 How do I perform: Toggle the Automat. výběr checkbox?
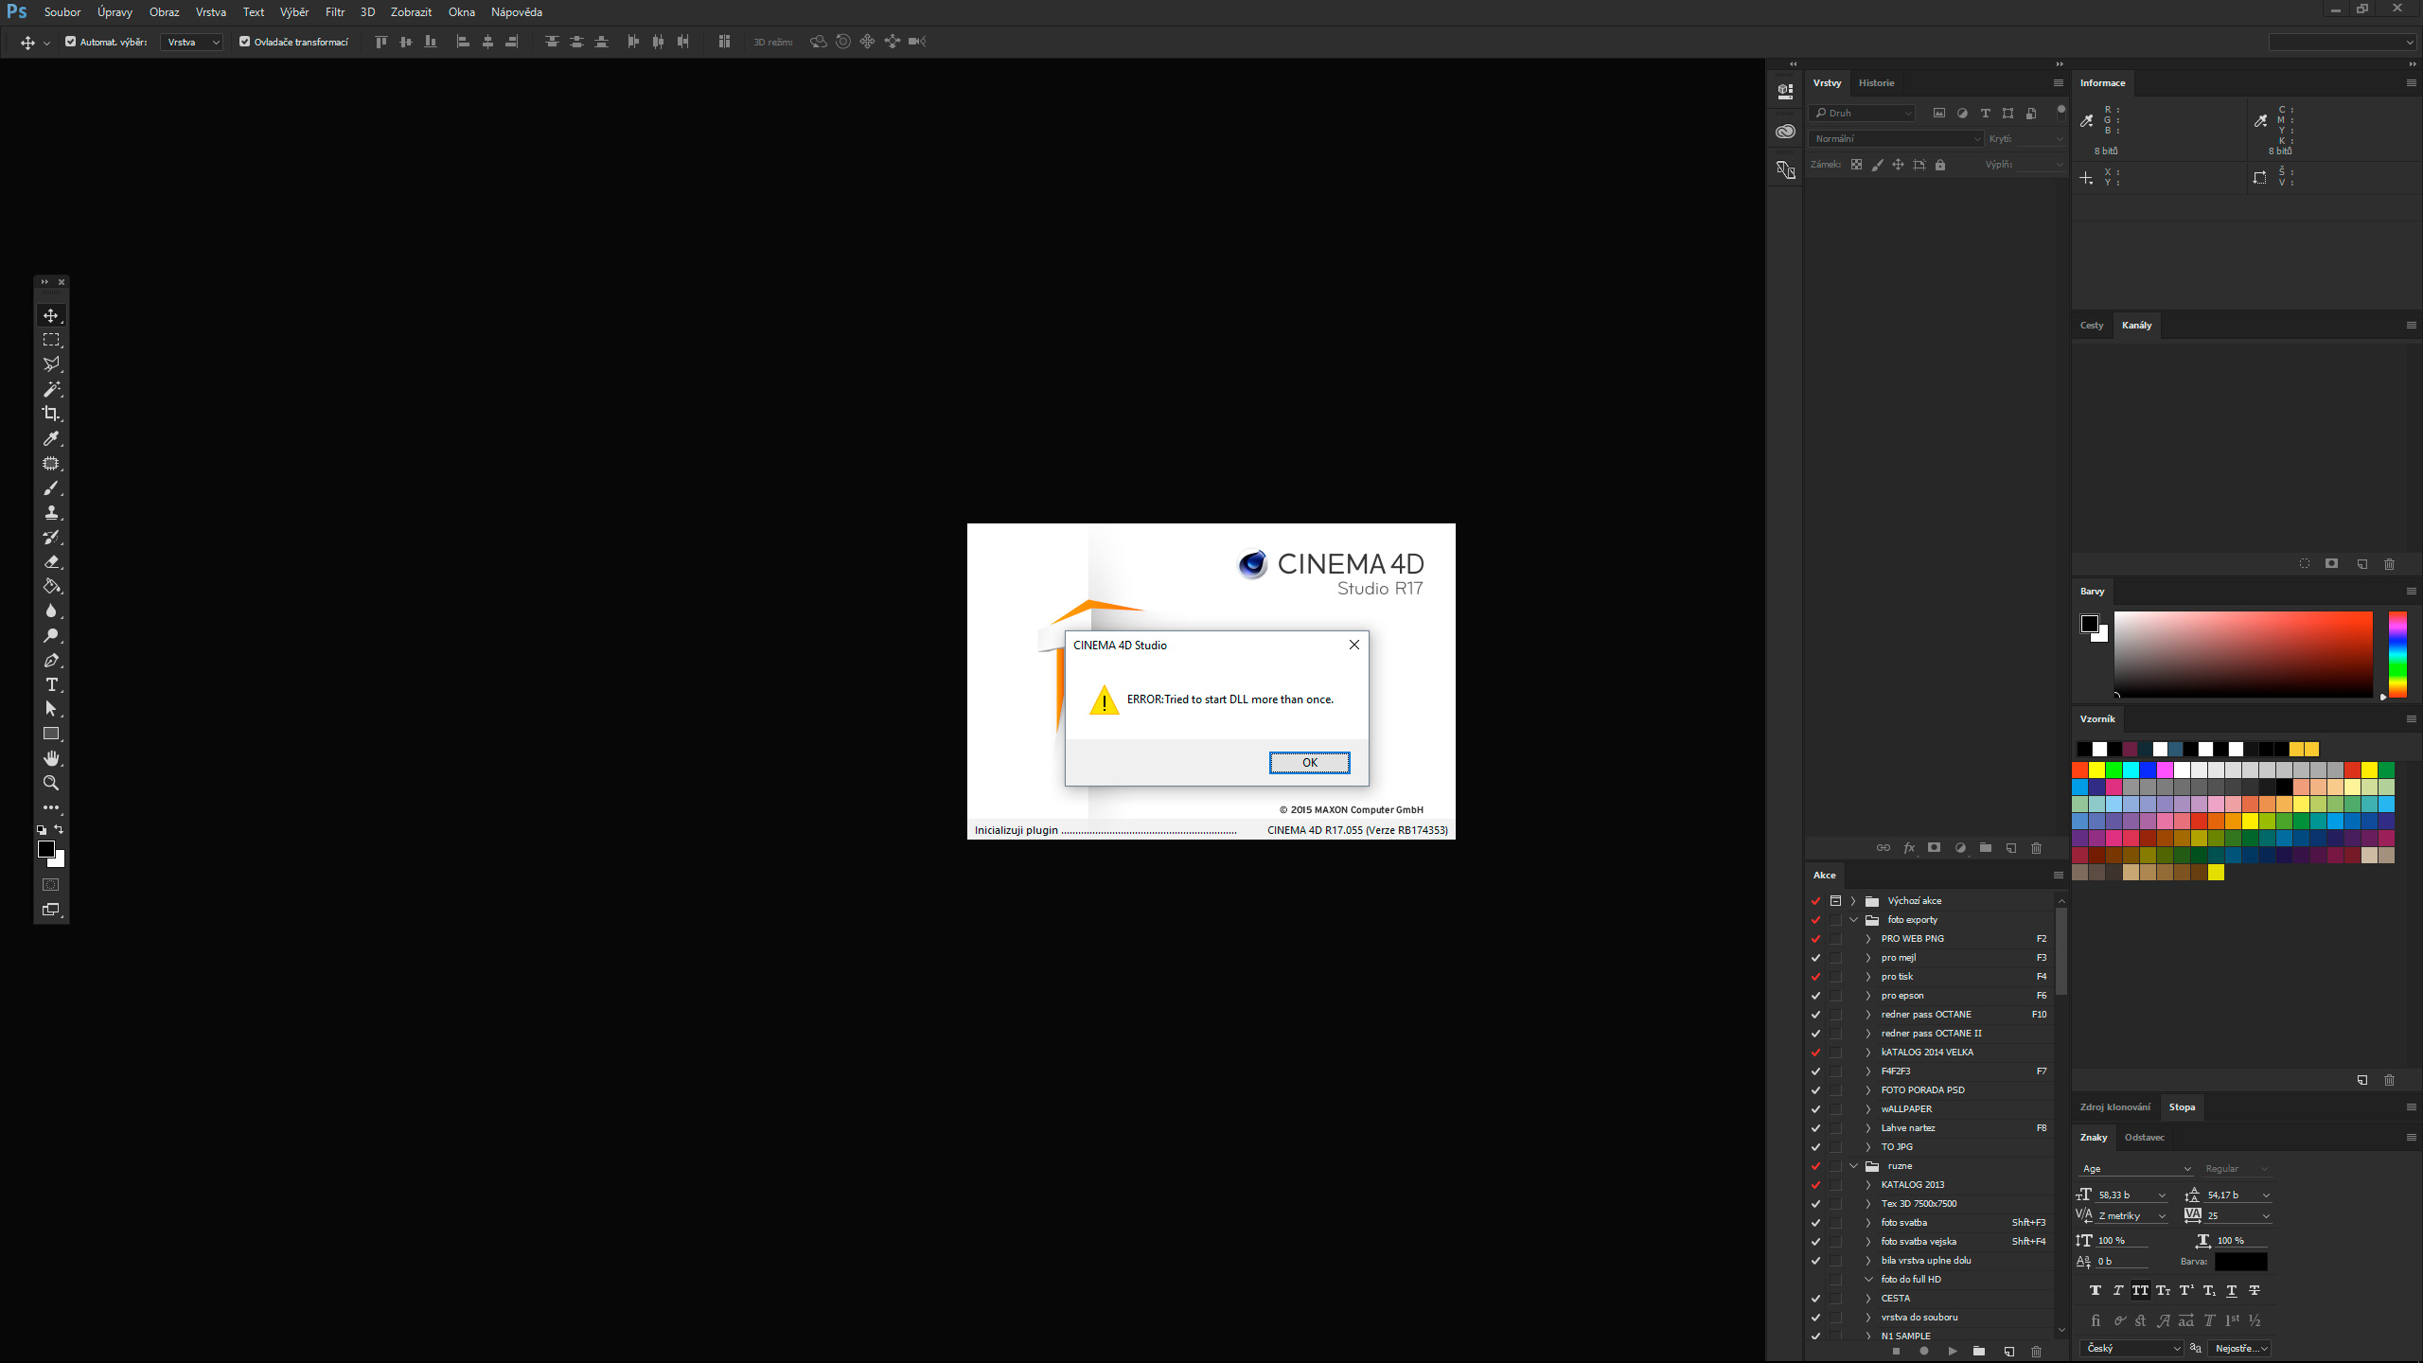70,42
